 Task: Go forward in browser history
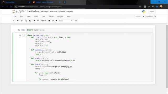coord(7,7)
